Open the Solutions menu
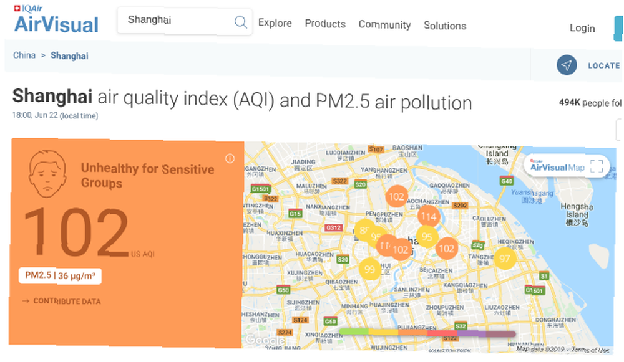 445,26
